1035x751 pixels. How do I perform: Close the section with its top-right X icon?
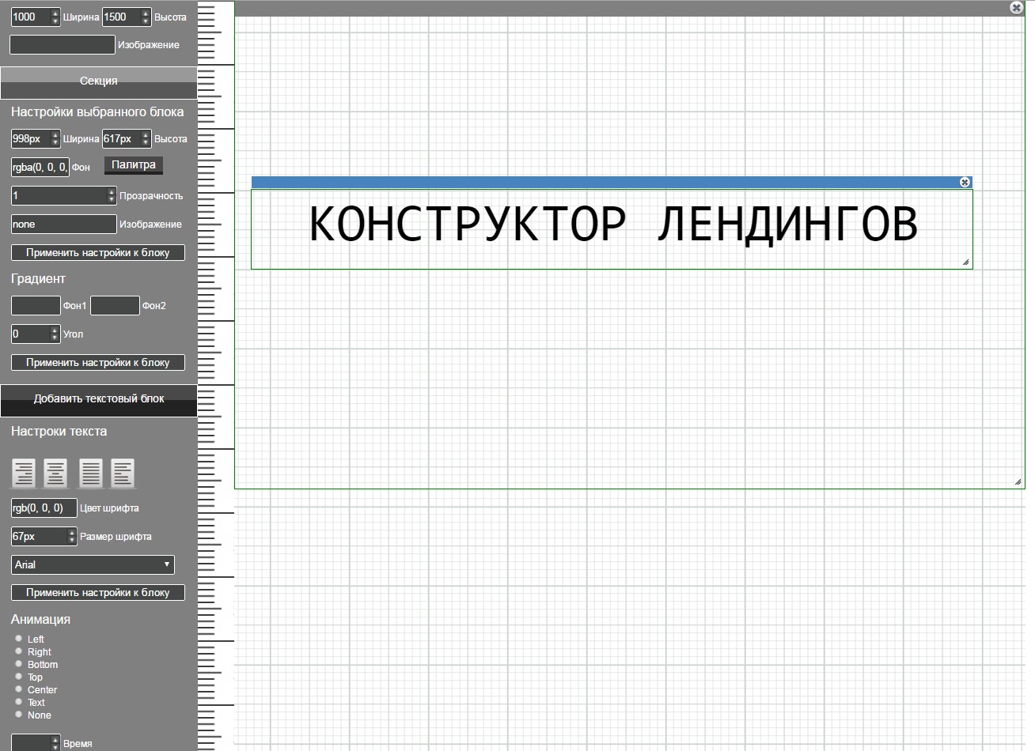1017,7
